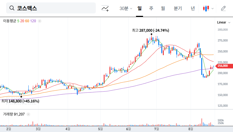This screenshot has width=233, height=132.
Task: Click the 최저 148,800 low marker label
Action: (x=20, y=101)
